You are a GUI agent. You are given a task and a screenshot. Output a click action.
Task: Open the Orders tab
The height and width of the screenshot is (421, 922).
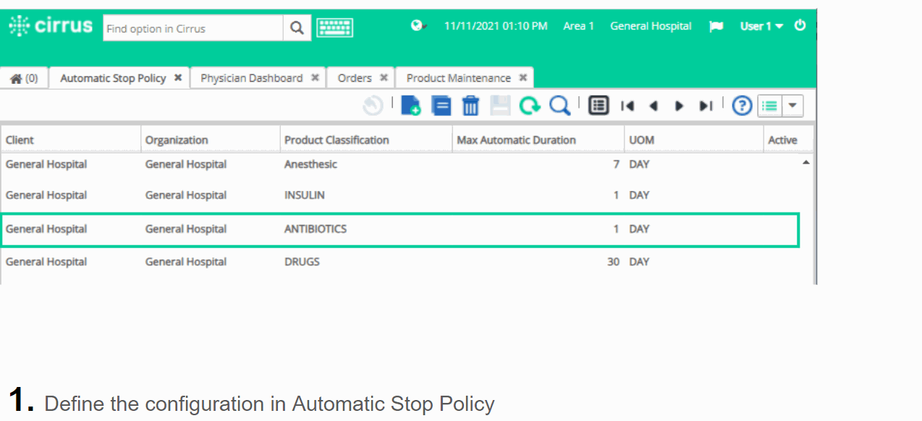[x=353, y=77]
